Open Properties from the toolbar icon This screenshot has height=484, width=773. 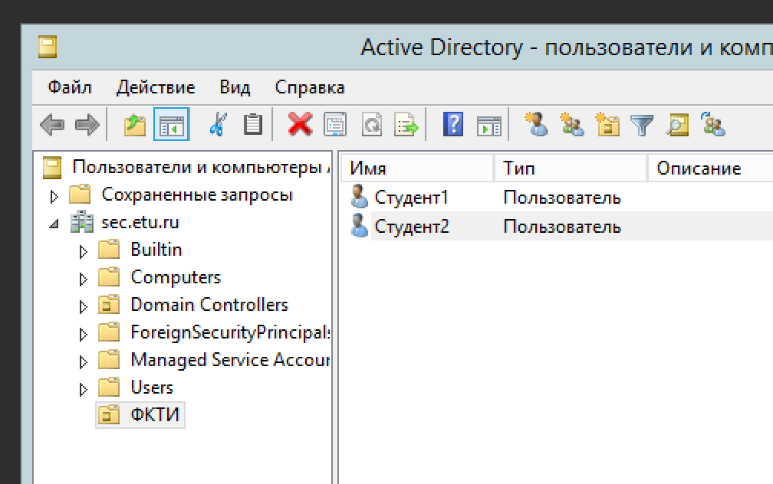(335, 124)
